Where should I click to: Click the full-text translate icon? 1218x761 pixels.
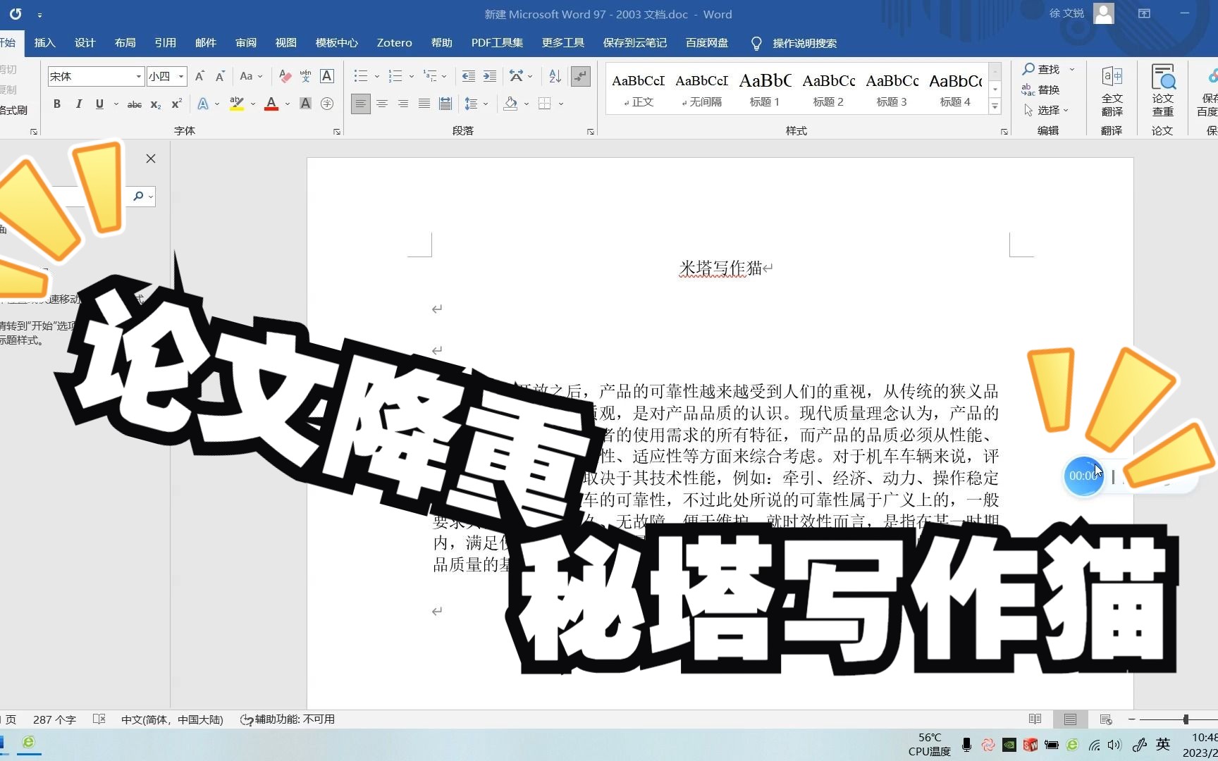coord(1112,76)
